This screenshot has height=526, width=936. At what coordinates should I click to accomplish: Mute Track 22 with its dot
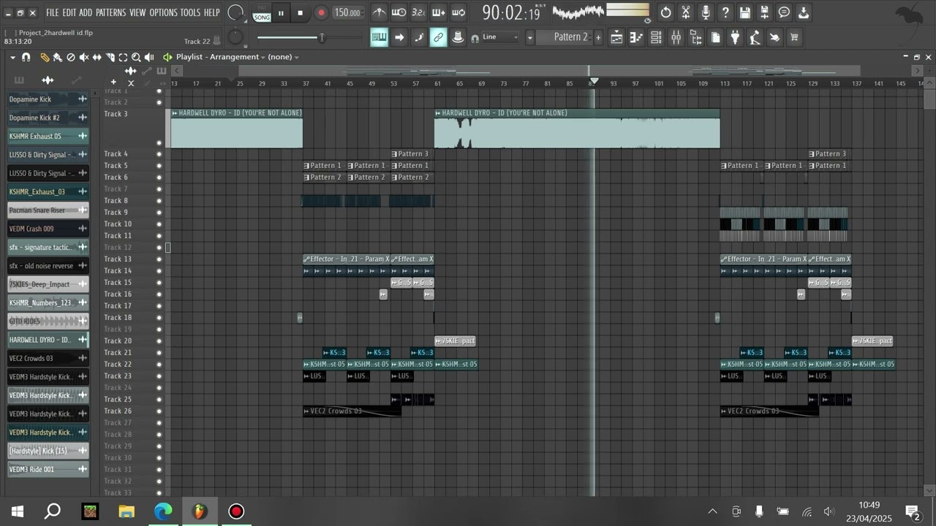click(x=159, y=365)
